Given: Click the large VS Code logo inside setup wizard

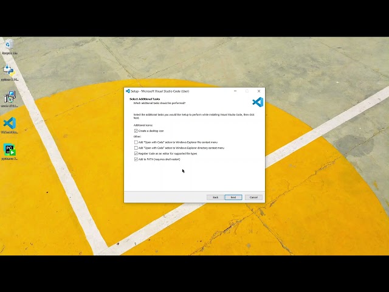Looking at the screenshot, I should tap(258, 102).
